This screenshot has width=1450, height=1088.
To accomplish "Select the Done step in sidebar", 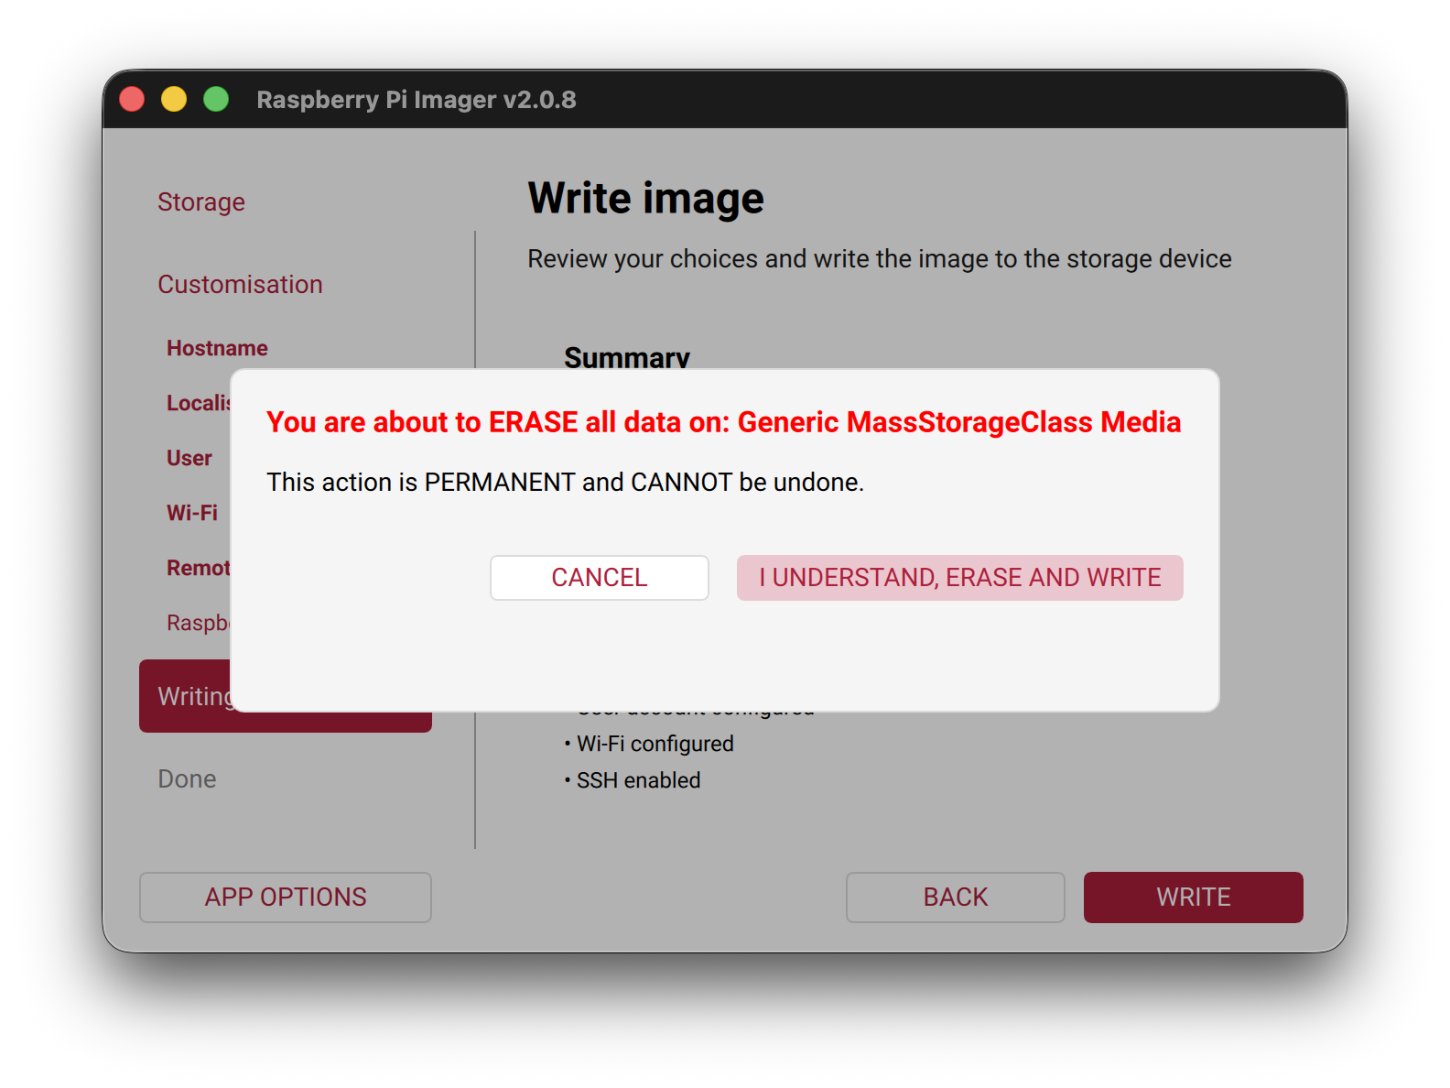I will pos(187,779).
